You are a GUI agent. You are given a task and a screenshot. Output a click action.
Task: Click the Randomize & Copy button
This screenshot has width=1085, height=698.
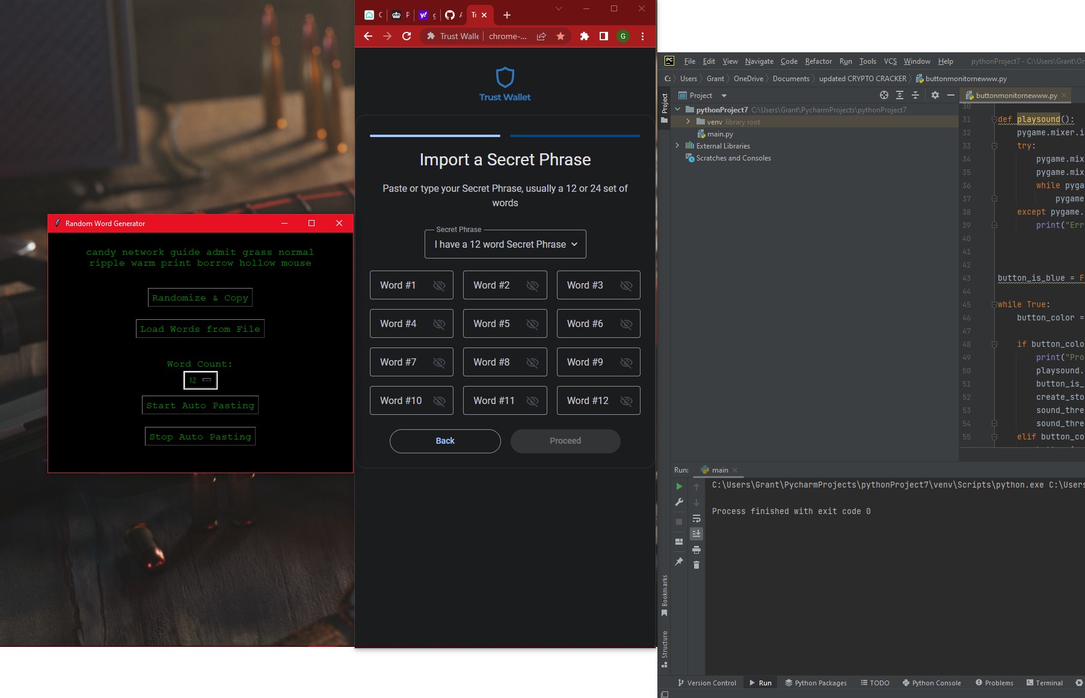point(200,298)
